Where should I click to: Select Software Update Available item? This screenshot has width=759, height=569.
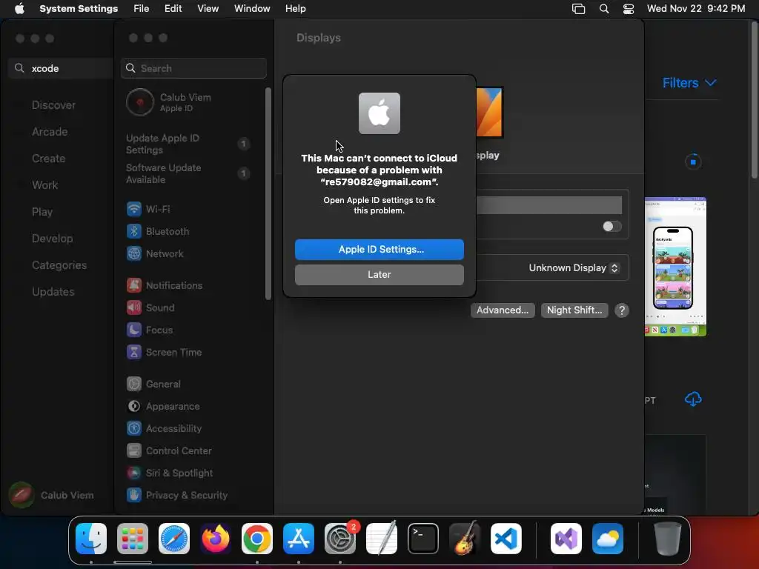pyautogui.click(x=188, y=173)
